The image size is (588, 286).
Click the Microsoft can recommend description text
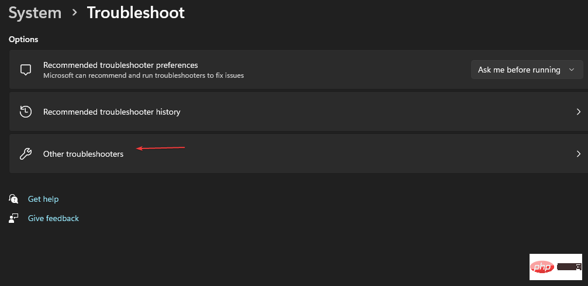pyautogui.click(x=143, y=75)
